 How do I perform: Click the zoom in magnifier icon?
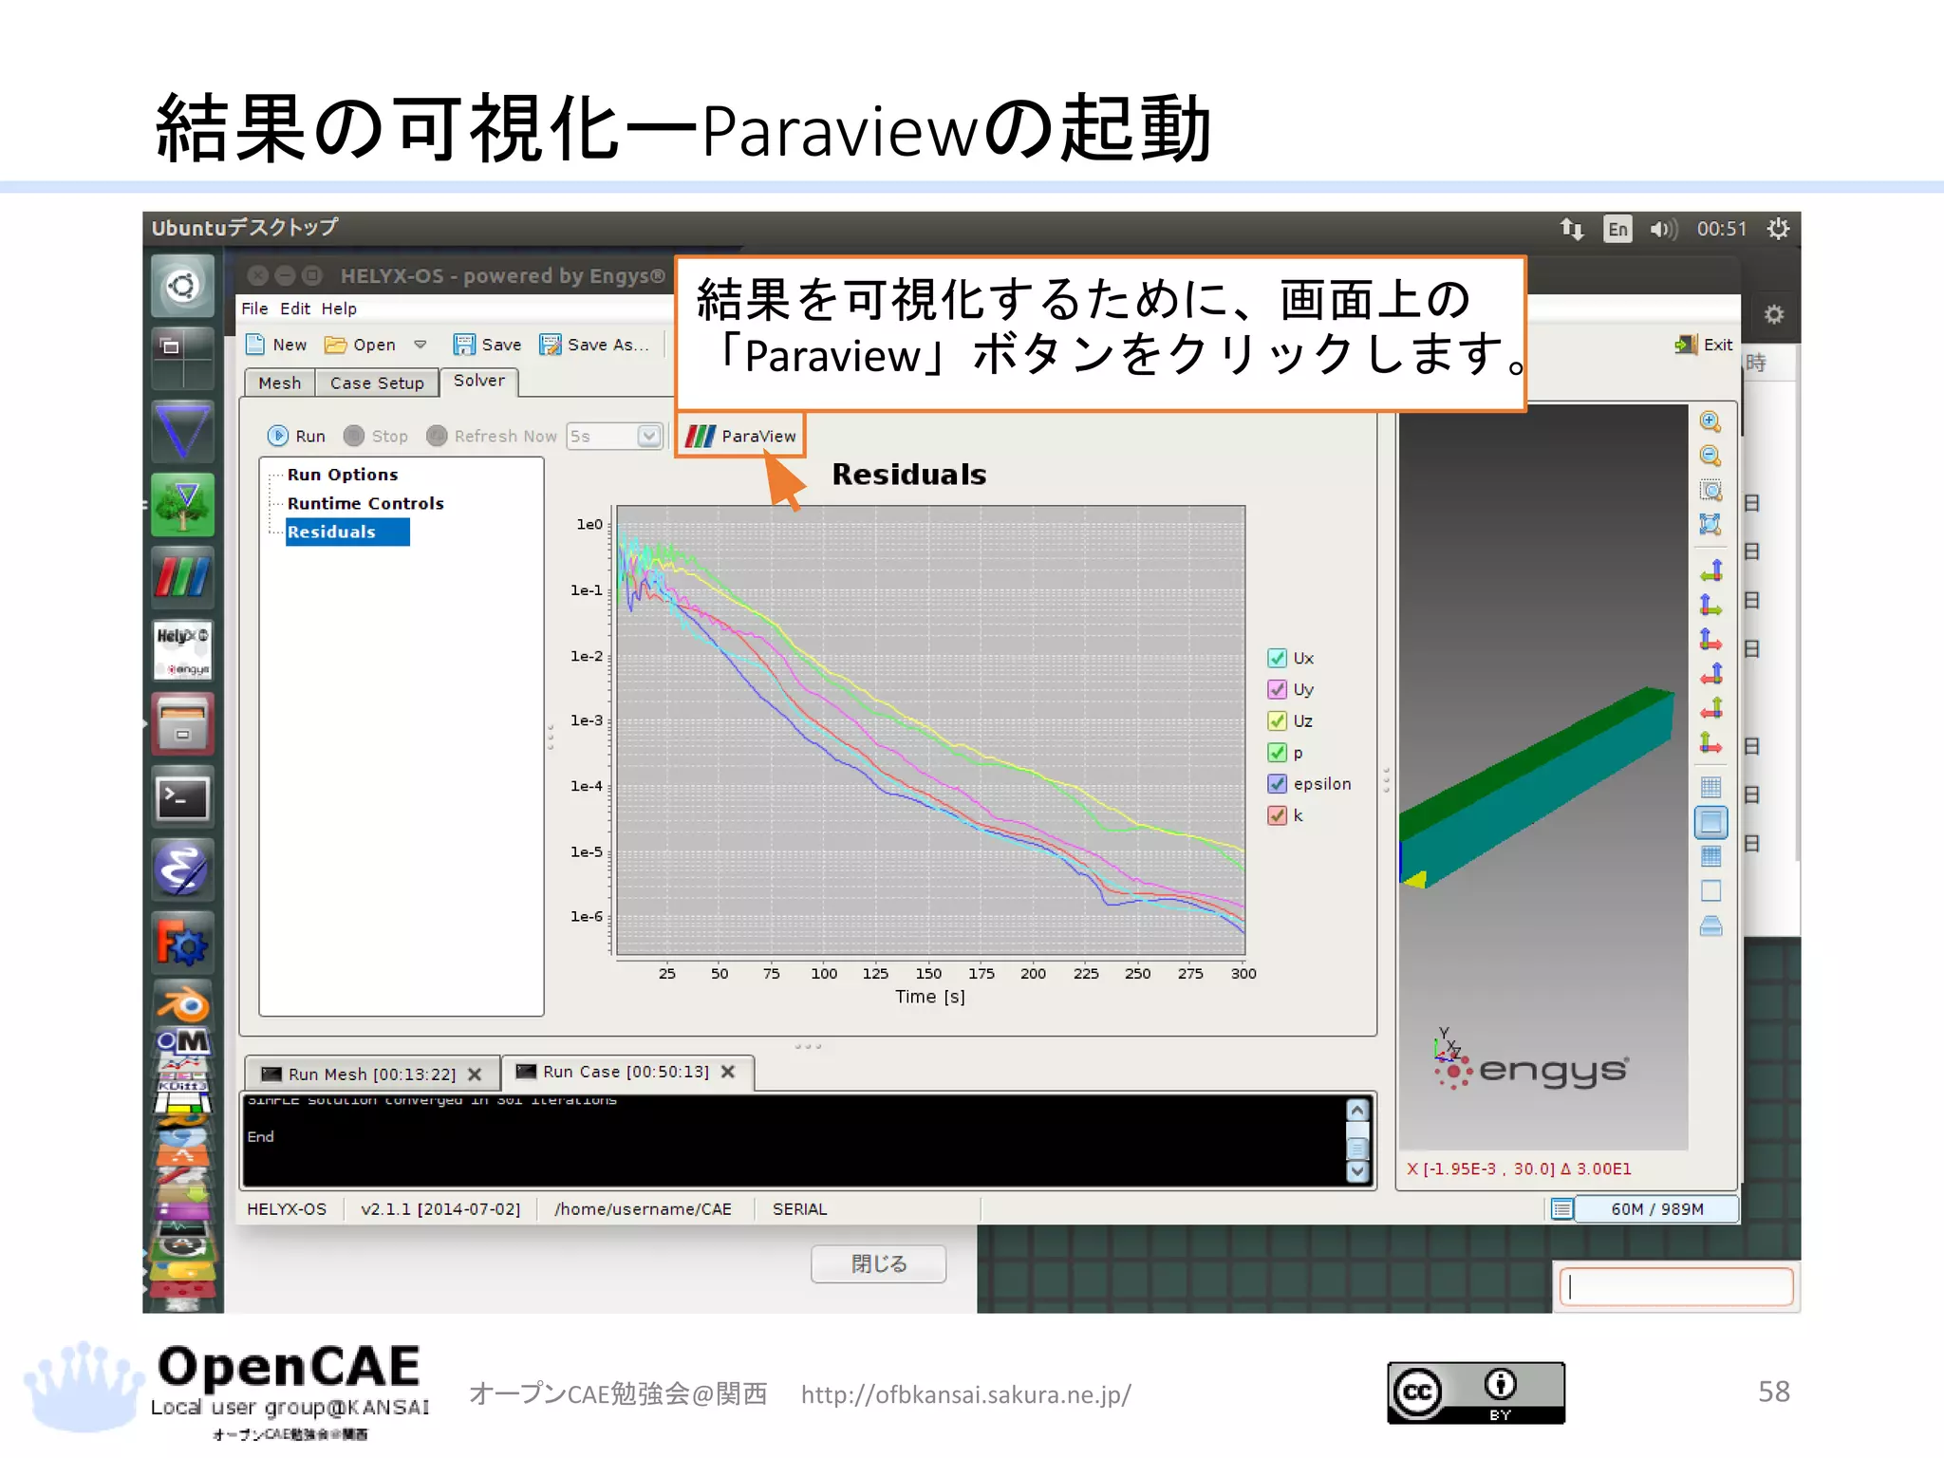[1710, 421]
